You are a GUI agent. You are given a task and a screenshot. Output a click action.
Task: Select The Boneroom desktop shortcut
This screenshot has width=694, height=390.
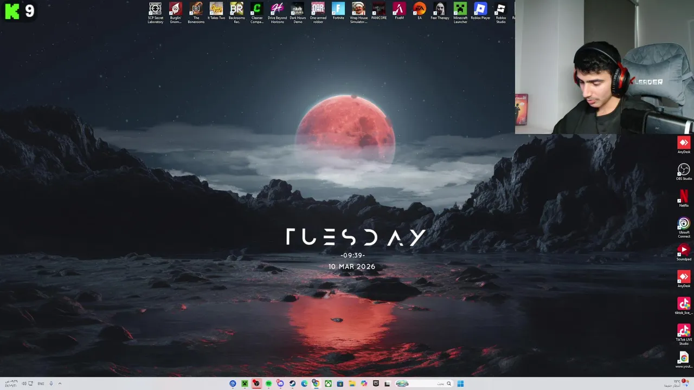(196, 12)
